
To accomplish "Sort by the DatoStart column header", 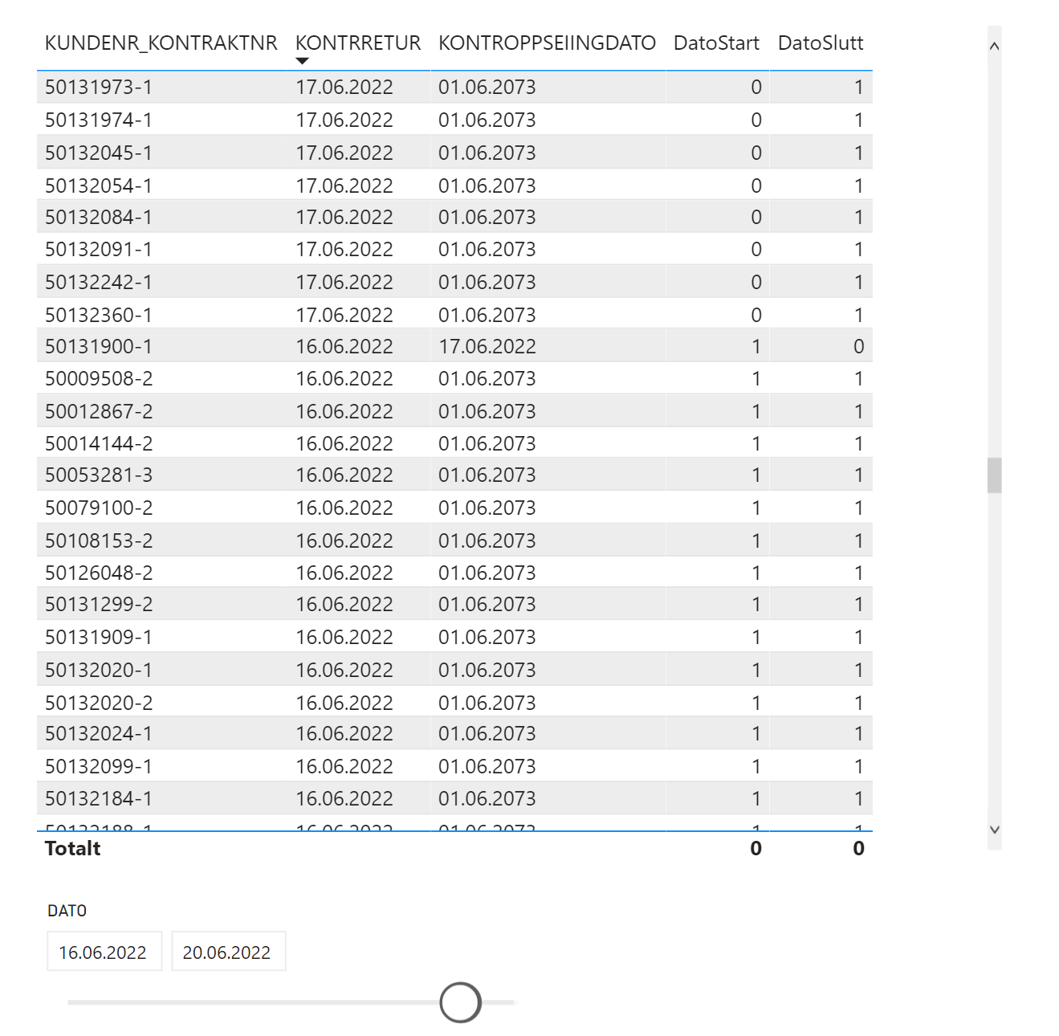I will point(716,43).
